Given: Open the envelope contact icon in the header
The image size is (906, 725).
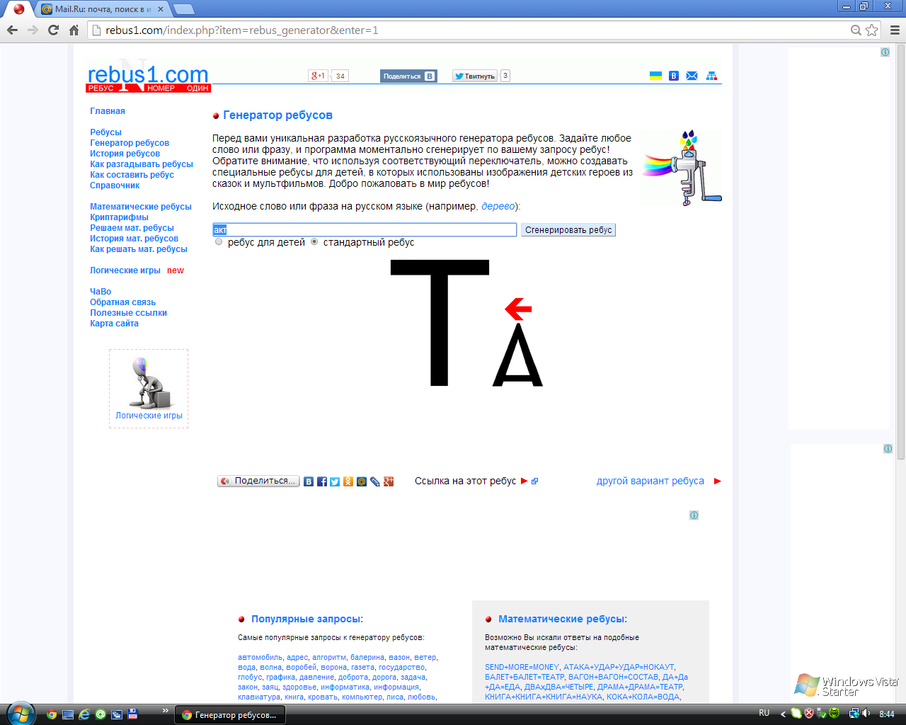Looking at the screenshot, I should click(x=692, y=76).
